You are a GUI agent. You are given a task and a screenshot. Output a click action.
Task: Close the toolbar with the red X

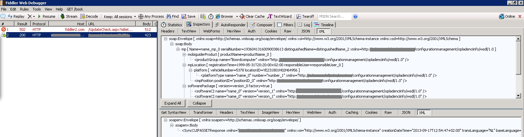pyautogui.click(x=520, y=16)
